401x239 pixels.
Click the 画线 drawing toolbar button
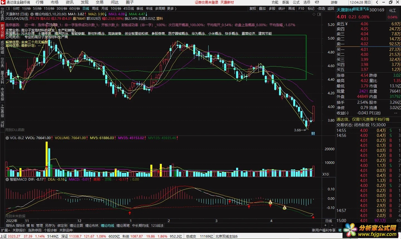point(292,9)
